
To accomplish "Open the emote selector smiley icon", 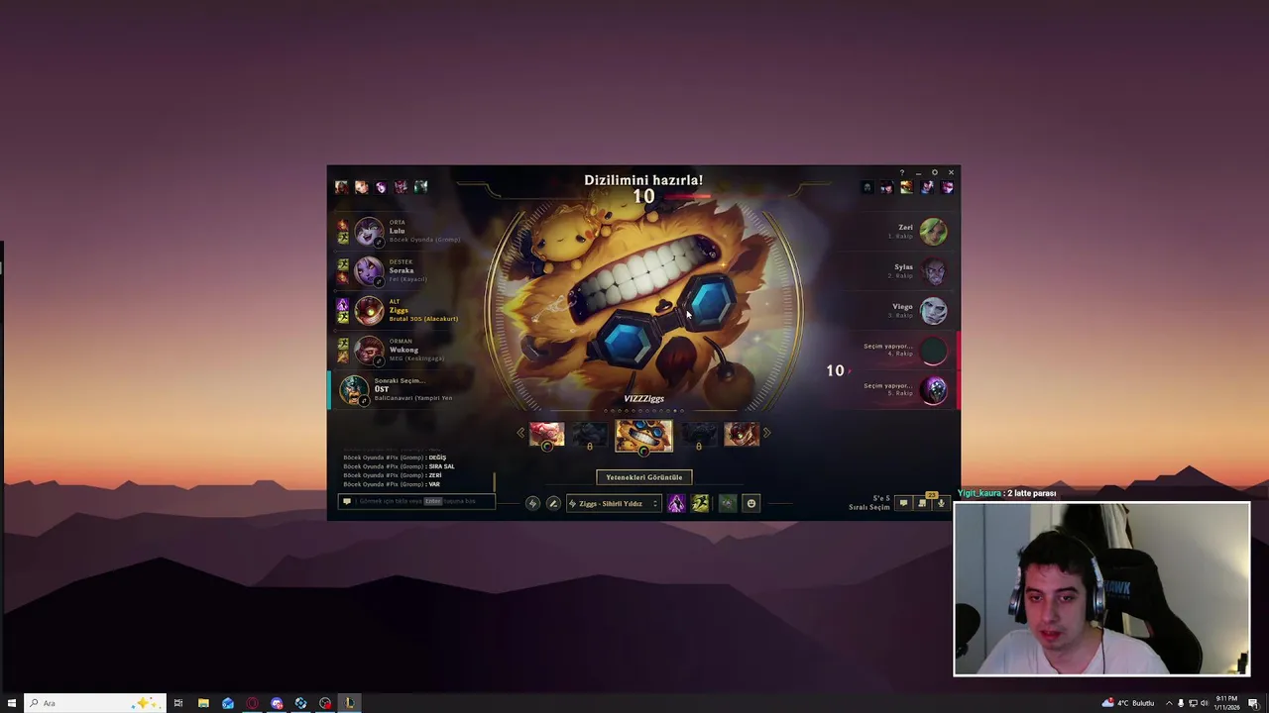I will (750, 504).
